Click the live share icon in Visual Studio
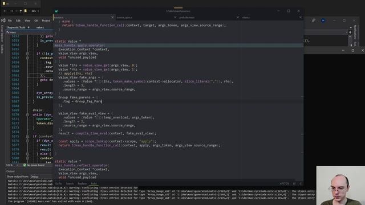This screenshot has height=205, width=365. coord(314,20)
